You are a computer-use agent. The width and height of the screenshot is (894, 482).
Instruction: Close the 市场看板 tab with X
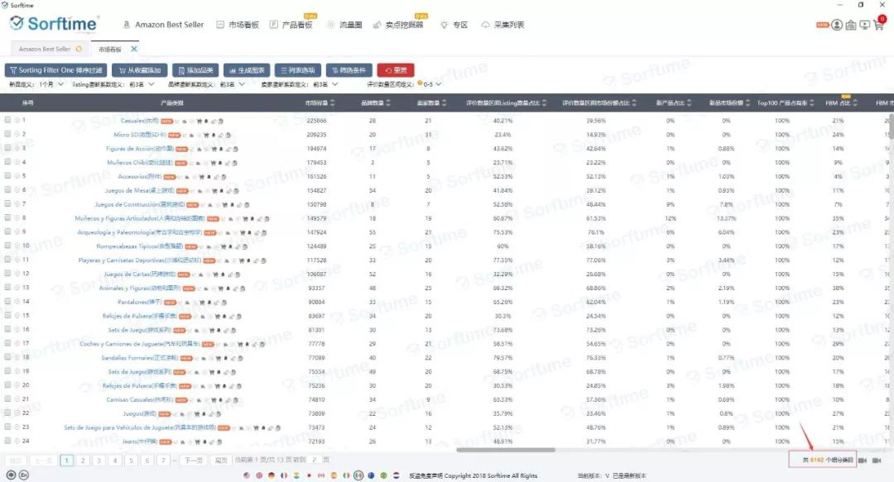(134, 49)
